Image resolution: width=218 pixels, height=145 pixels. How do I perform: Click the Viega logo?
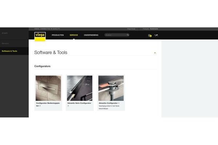[x=40, y=37]
